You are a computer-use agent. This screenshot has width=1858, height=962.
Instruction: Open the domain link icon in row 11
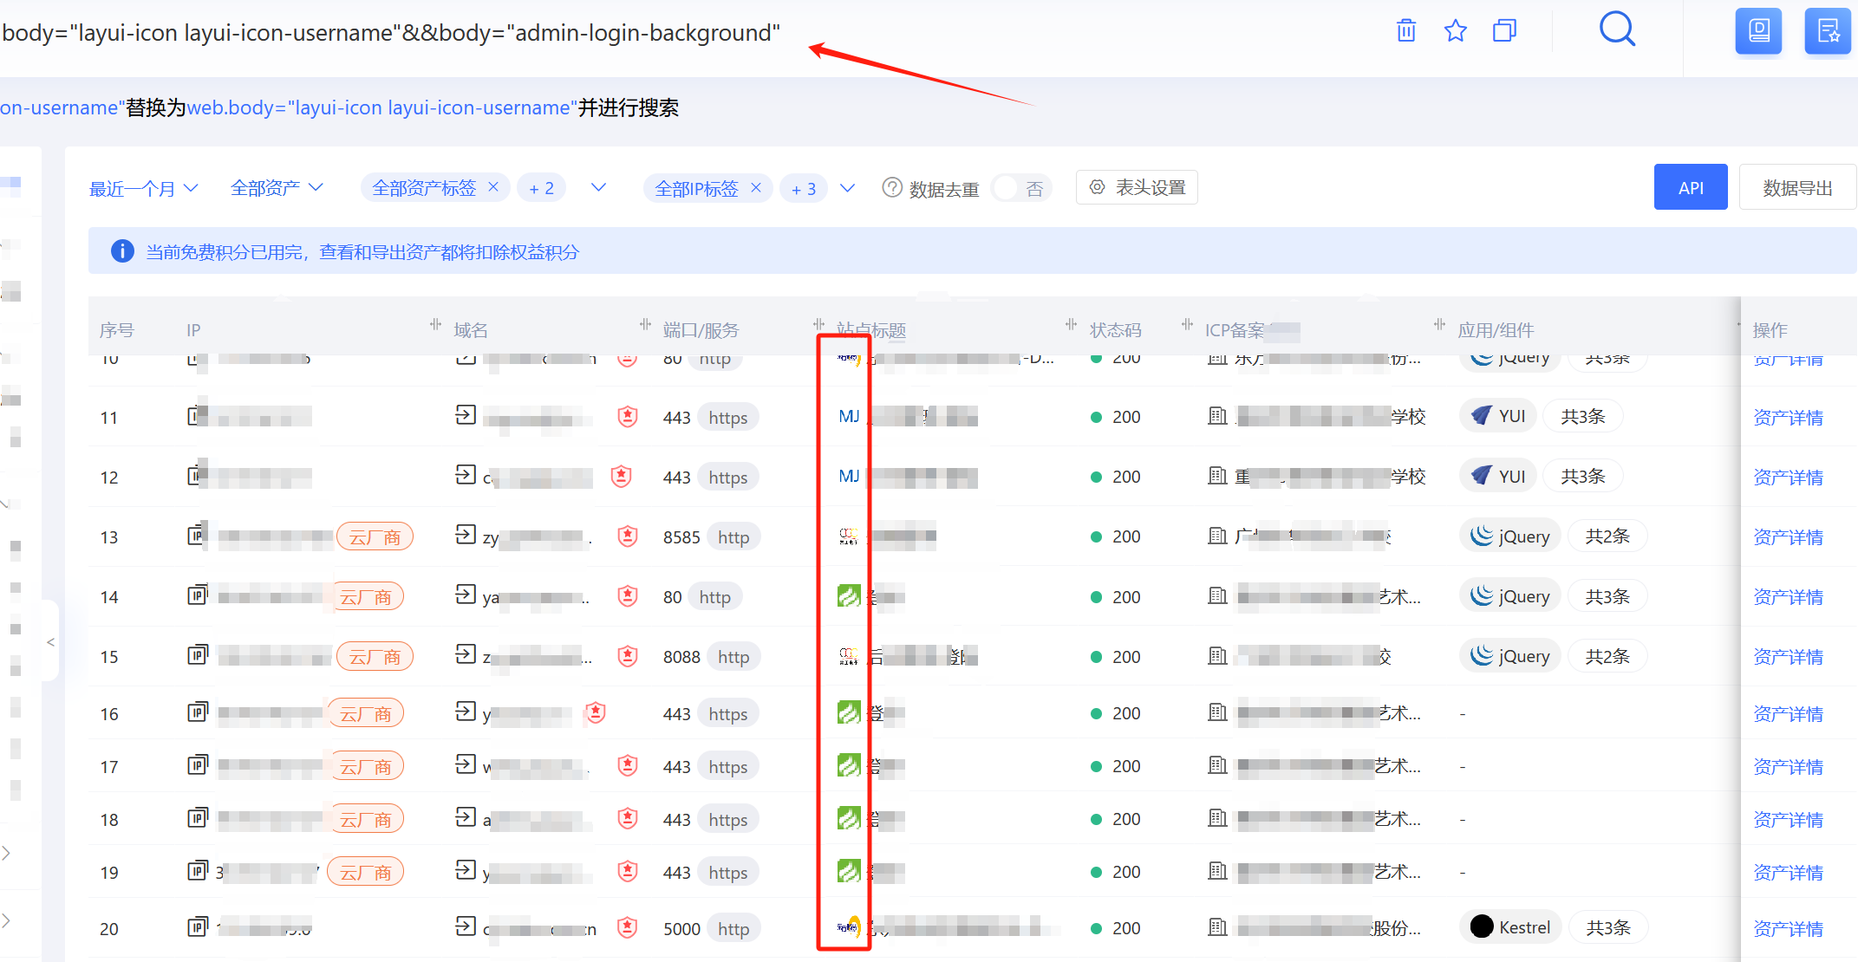(466, 416)
